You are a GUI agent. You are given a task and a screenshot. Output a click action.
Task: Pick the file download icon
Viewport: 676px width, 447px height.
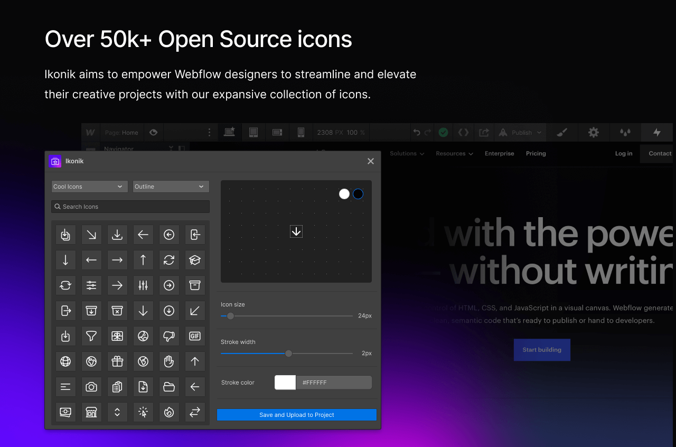pos(143,387)
